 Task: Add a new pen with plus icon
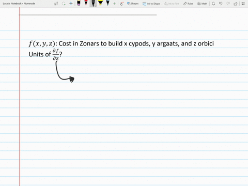click(x=114, y=4)
